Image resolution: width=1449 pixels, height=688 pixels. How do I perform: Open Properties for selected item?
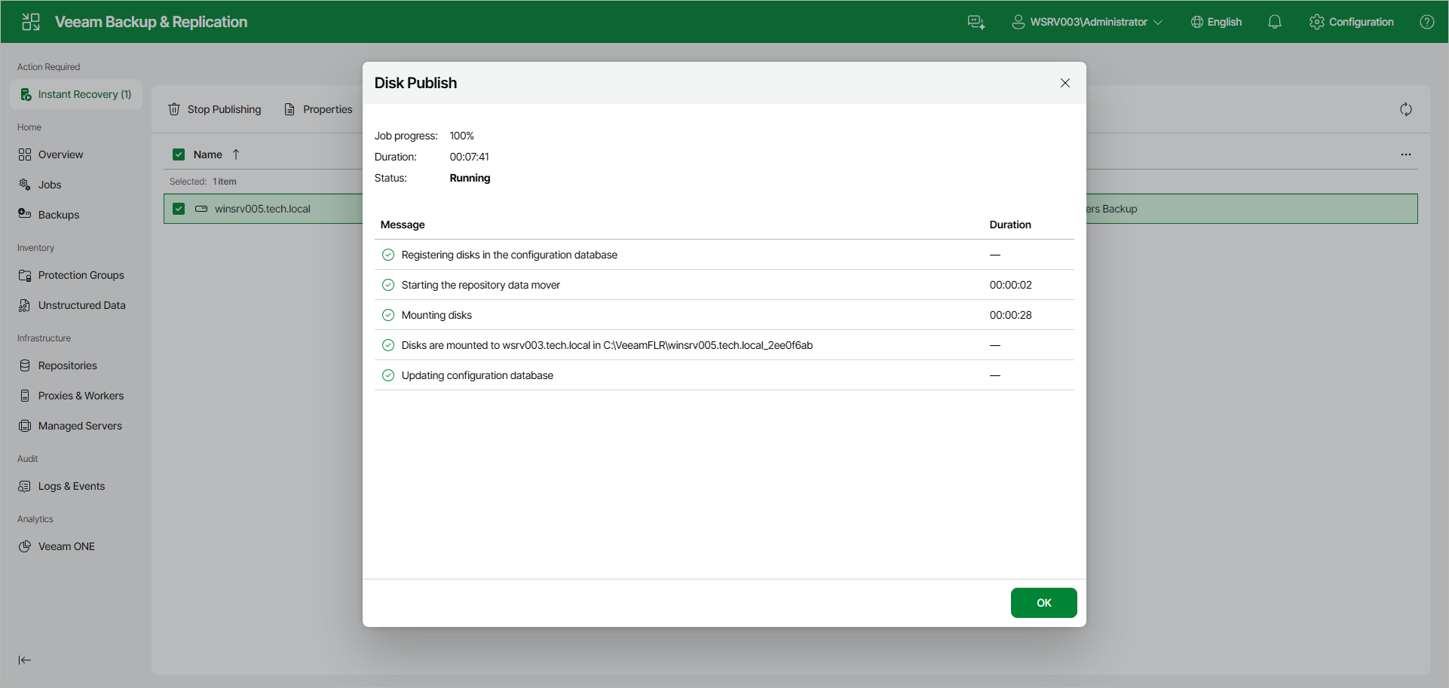pos(318,109)
